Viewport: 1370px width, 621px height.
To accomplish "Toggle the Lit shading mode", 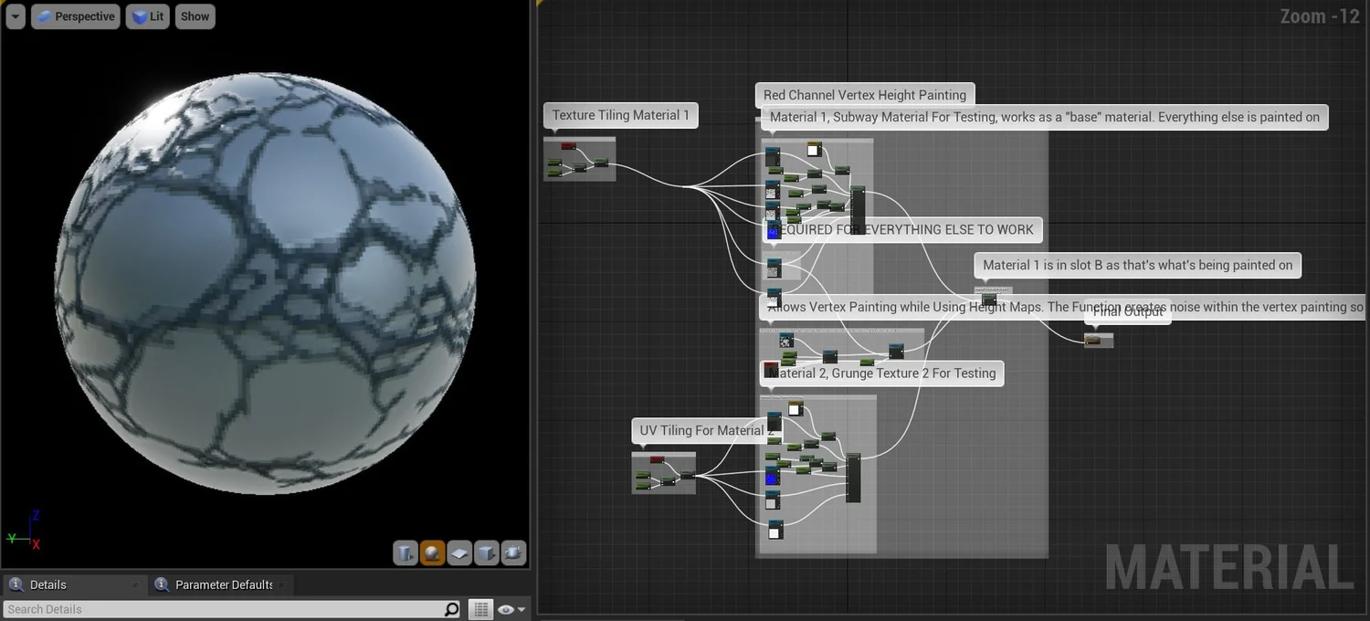I will 146,16.
